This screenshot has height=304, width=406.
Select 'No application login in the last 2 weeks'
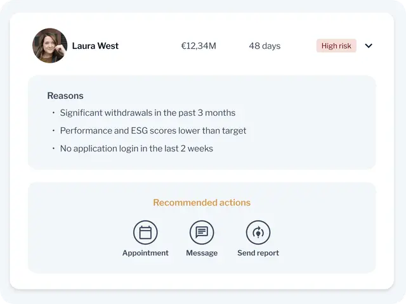(136, 149)
